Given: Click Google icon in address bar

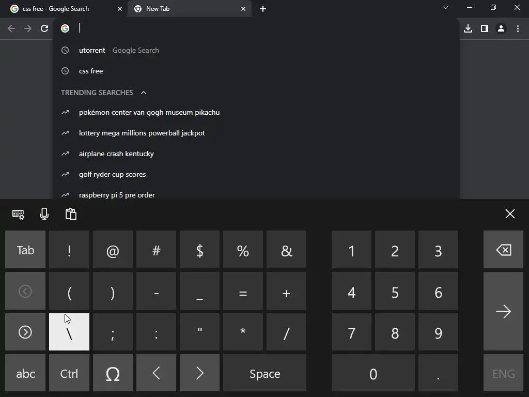Looking at the screenshot, I should 65,28.
